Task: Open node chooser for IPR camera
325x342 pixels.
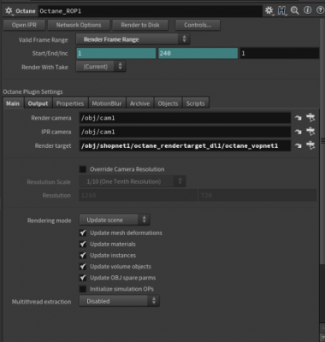Action: (310, 132)
